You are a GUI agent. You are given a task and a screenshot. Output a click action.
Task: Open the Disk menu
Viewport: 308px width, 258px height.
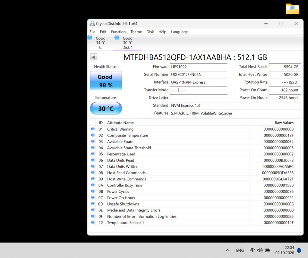coord(150,32)
